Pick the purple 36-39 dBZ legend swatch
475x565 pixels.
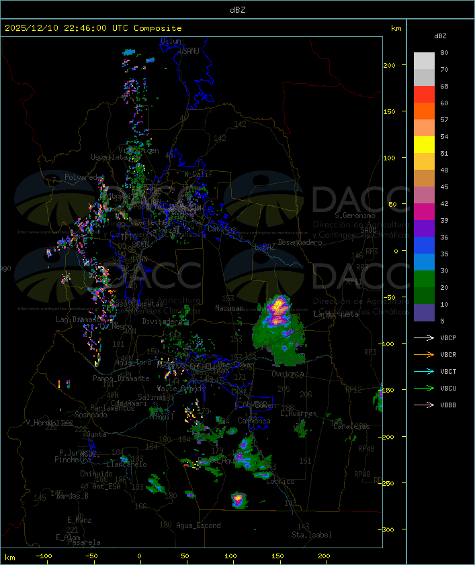[x=424, y=229]
